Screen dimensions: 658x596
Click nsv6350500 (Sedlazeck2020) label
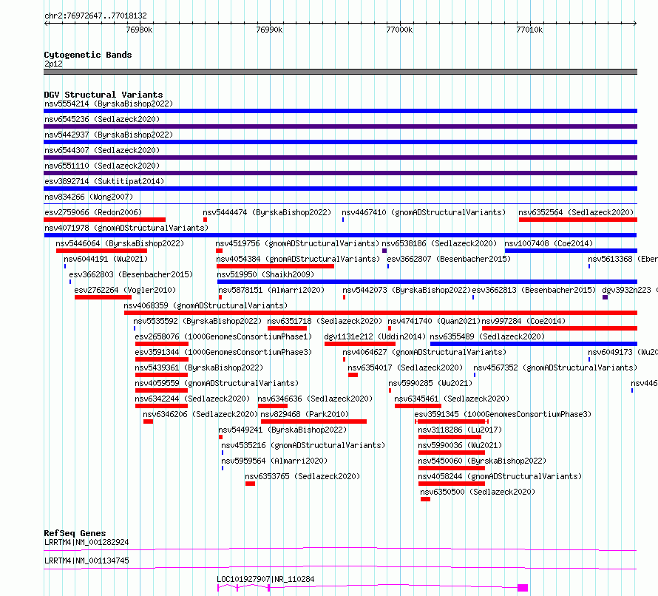478,492
